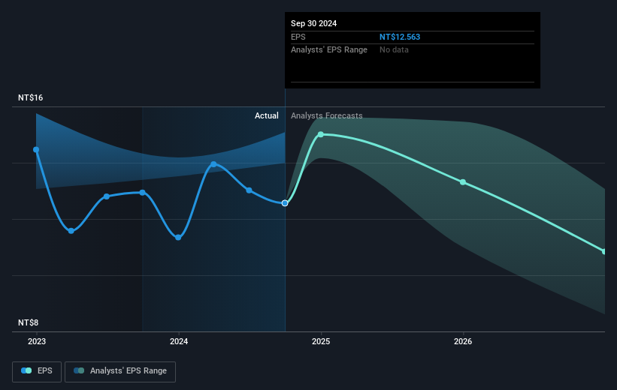617x390 pixels.
Task: Click the EPS legend color icon
Action: pos(26,370)
